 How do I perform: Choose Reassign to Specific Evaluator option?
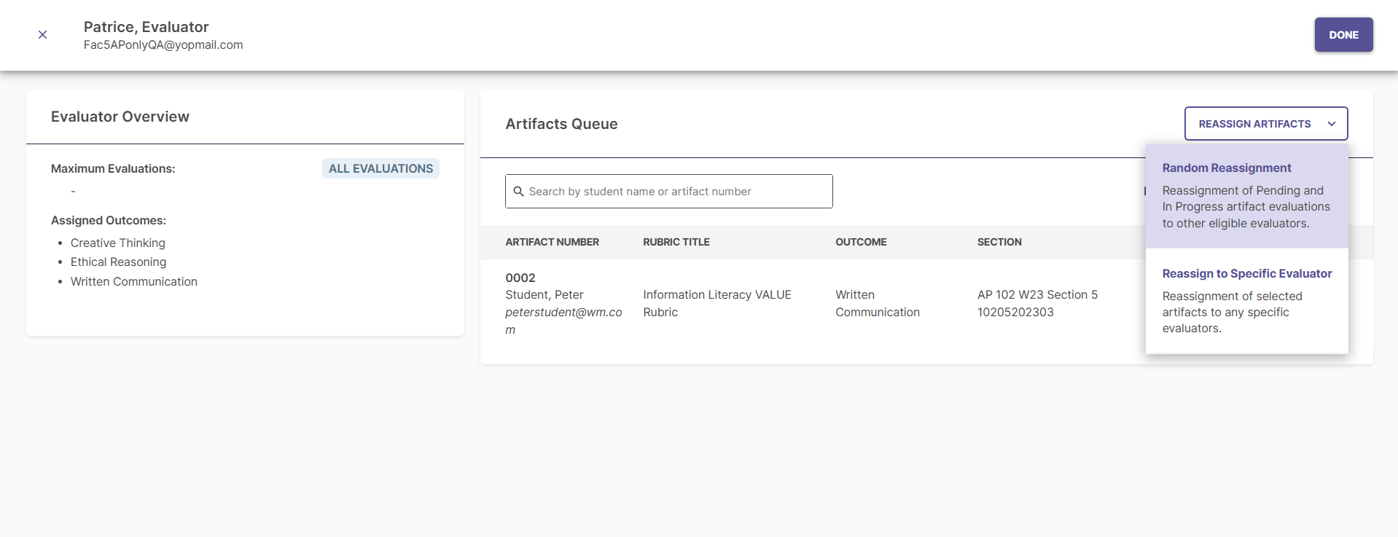click(1247, 300)
